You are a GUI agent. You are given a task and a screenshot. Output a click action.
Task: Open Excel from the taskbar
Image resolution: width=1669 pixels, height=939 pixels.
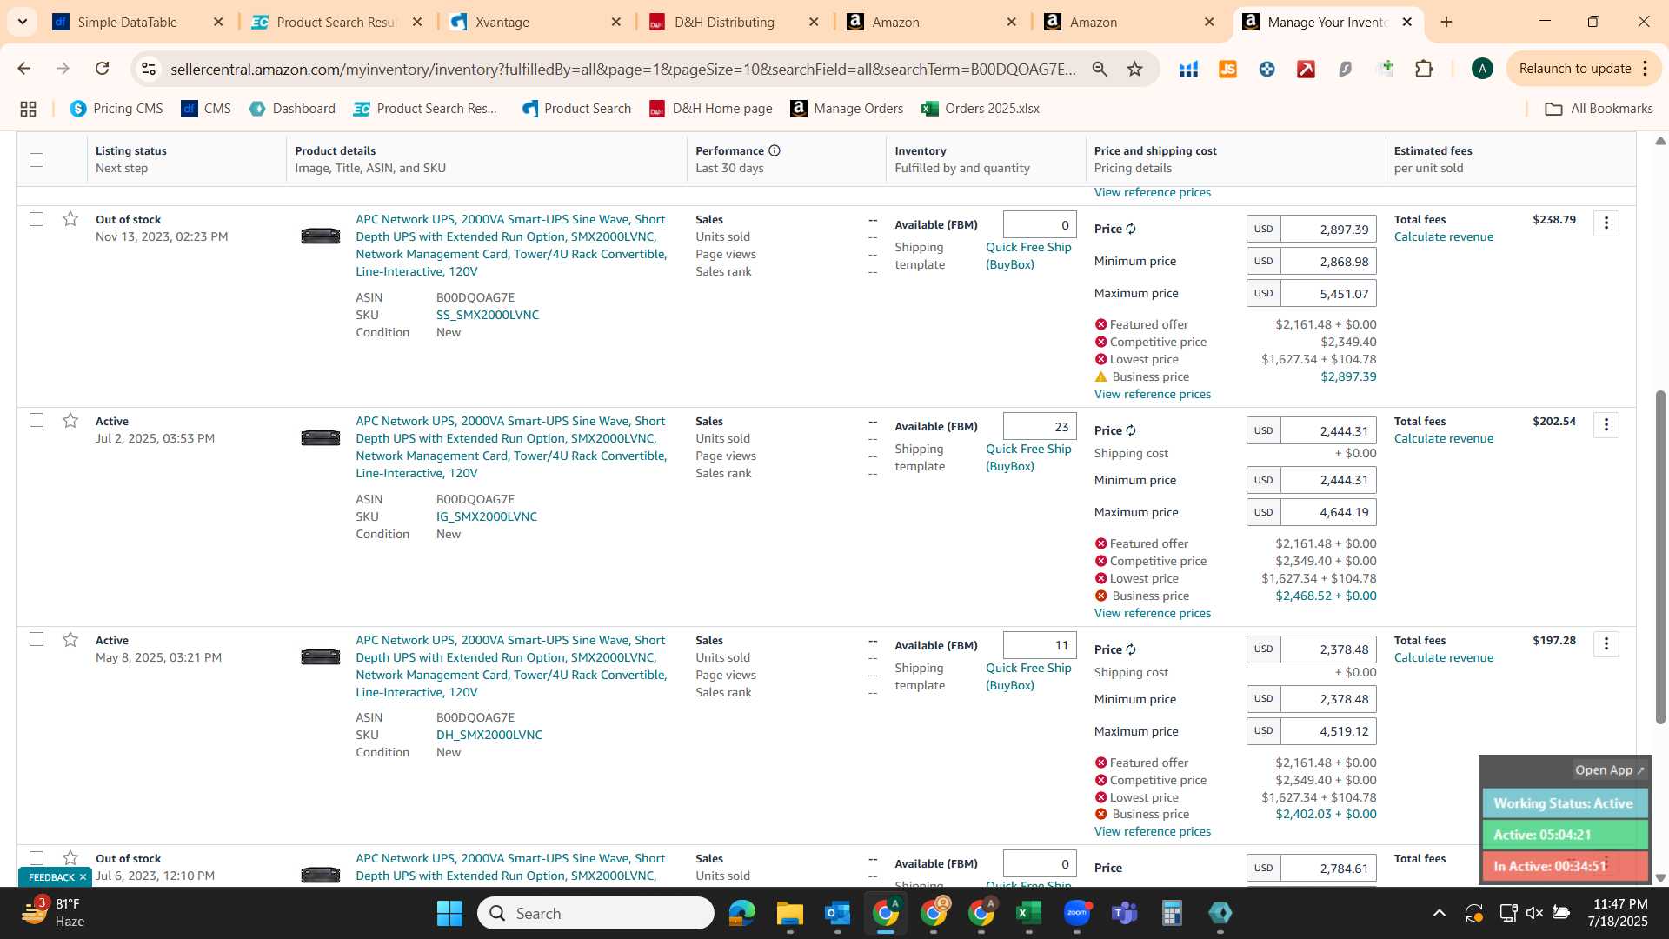pos(1028,913)
